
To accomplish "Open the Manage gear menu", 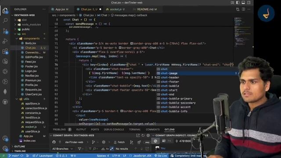I will click(5, 148).
